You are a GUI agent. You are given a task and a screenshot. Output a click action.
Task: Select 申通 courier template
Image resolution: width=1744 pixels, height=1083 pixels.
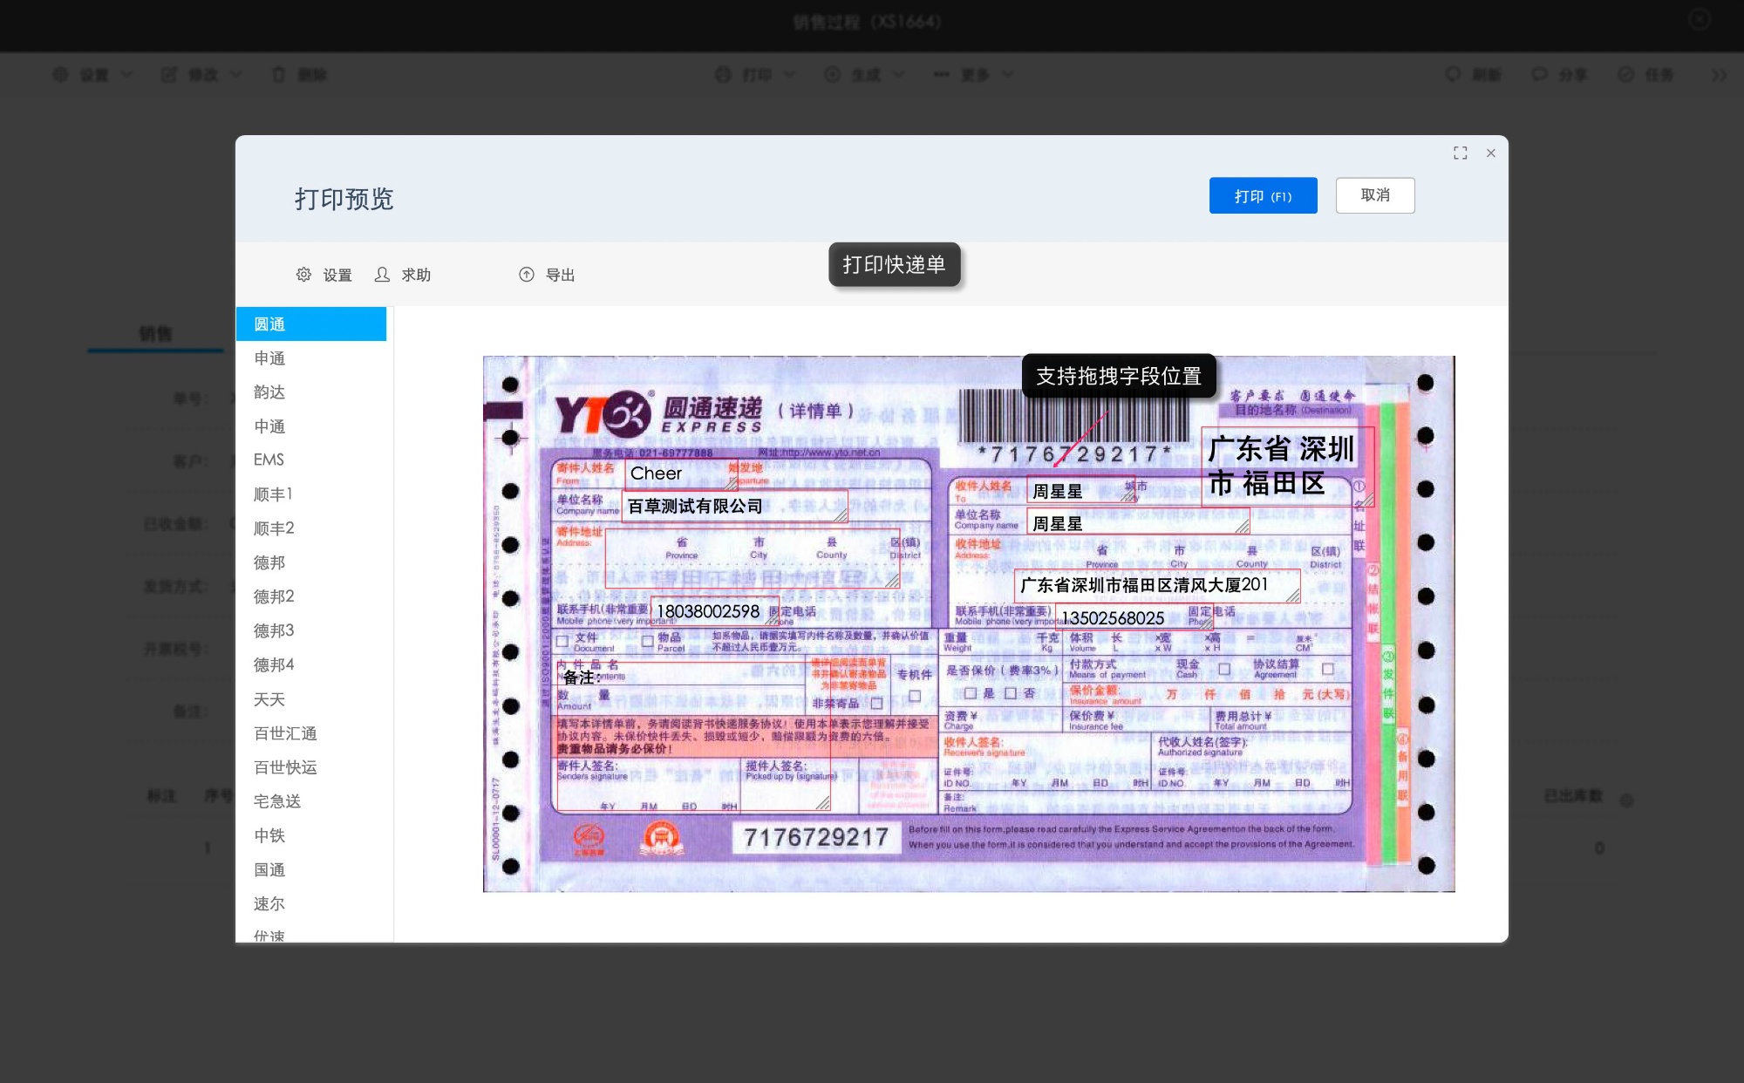point(311,358)
